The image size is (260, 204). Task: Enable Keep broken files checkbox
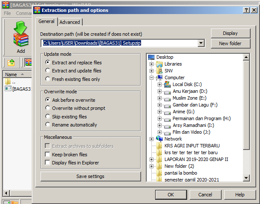(x=48, y=155)
